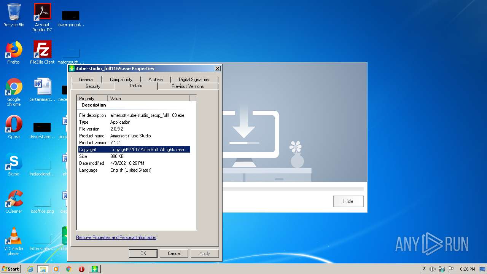Select the itsoffice.png desktop file
This screenshot has width=487, height=274.
(42, 204)
